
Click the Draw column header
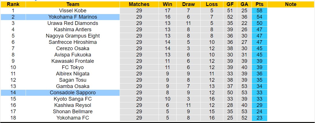[188, 4]
